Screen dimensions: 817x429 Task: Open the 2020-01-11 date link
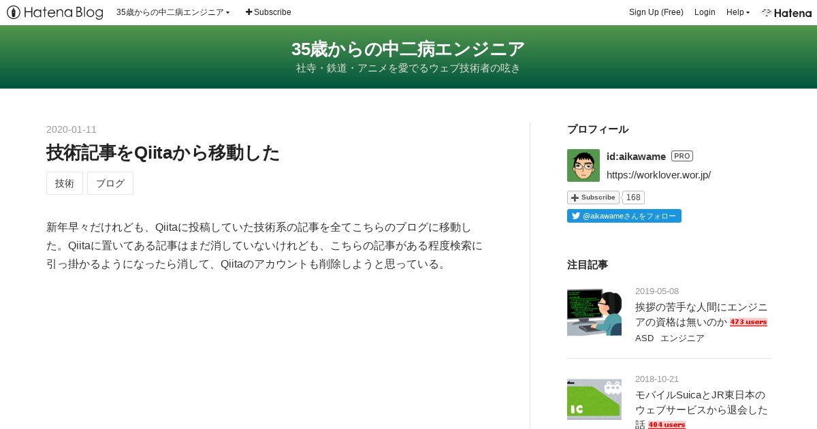(x=71, y=129)
